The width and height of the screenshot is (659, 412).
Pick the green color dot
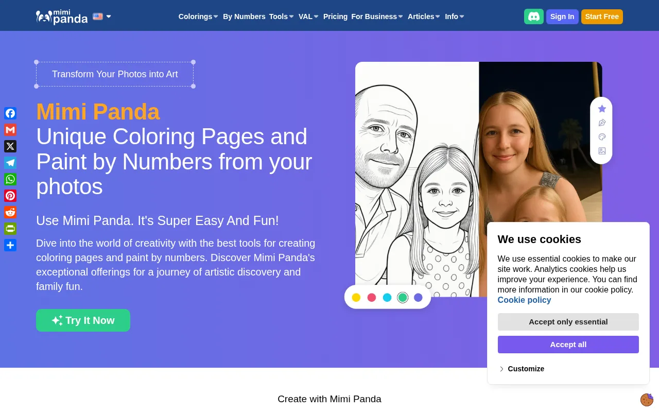click(x=403, y=297)
